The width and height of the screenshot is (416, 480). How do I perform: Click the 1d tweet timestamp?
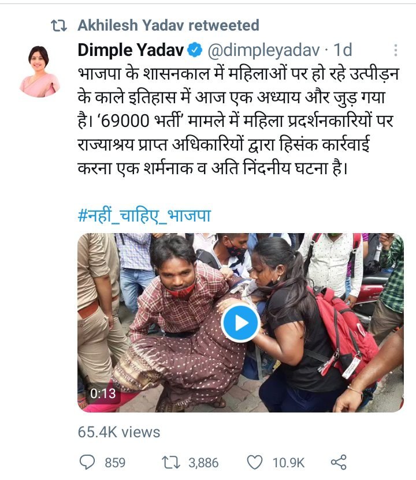click(x=343, y=50)
